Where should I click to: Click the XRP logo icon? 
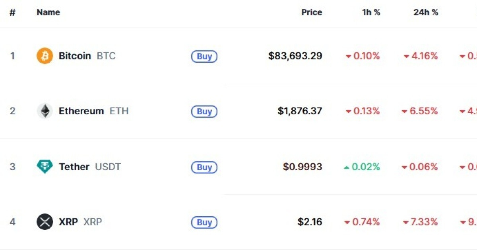point(45,222)
